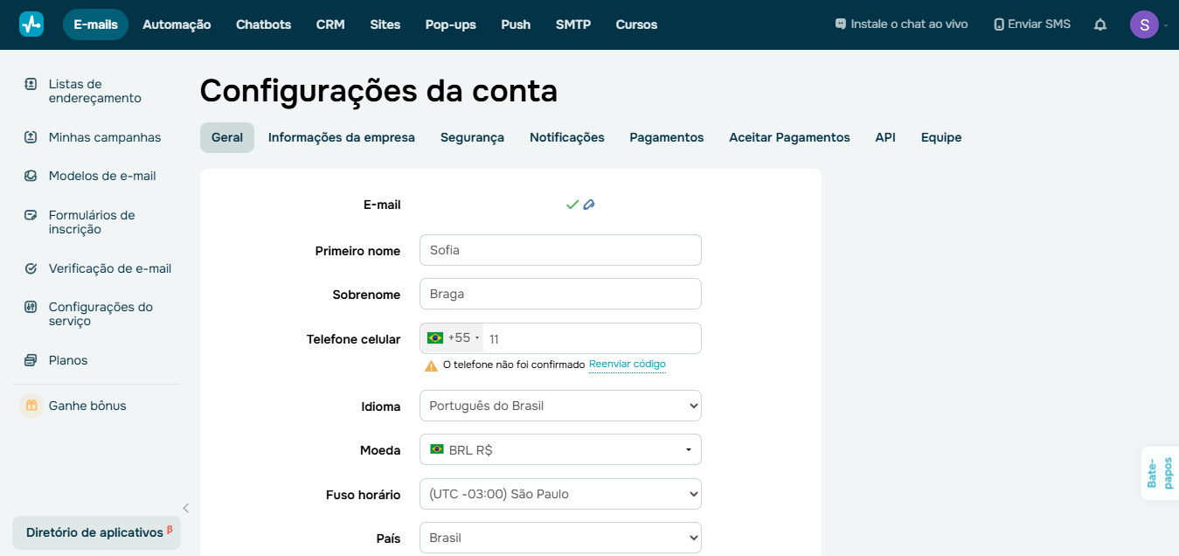1179x556 pixels.
Task: Open the phone country code selector
Action: (x=453, y=338)
